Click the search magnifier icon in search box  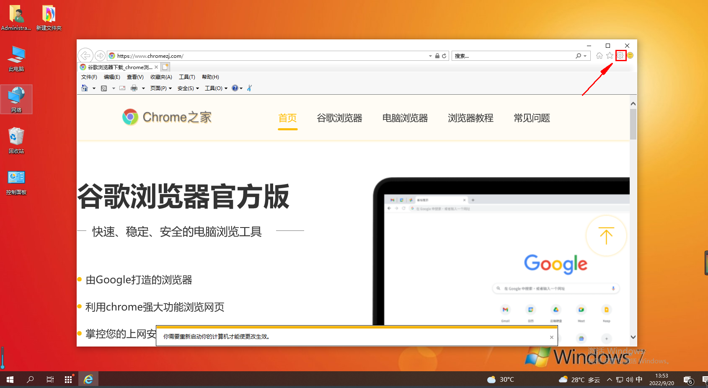(578, 55)
